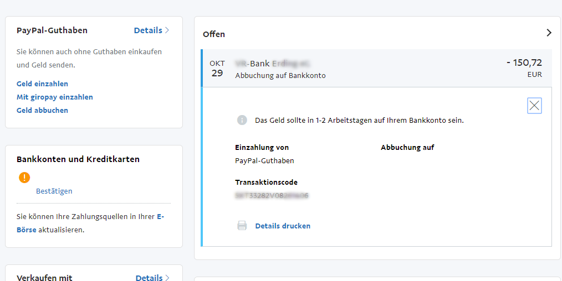Open PayPal-Guthaben Details link
This screenshot has height=281, width=562.
pyautogui.click(x=151, y=30)
